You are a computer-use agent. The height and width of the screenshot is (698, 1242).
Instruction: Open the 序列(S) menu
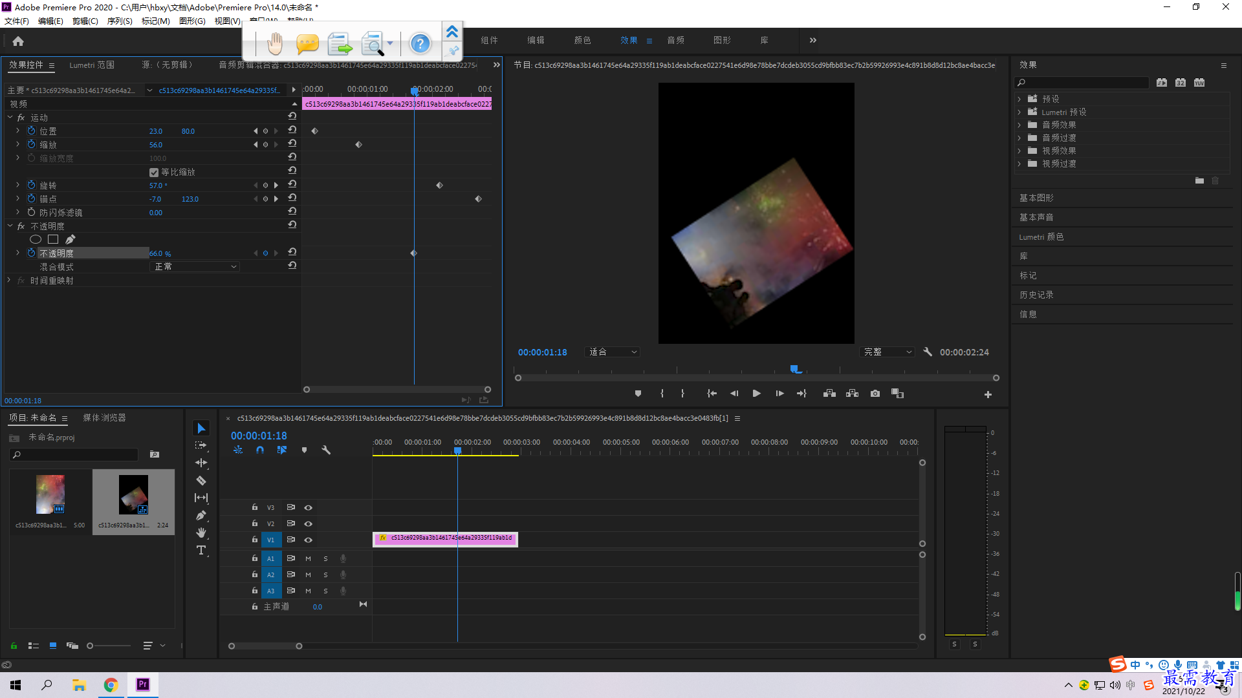(120, 21)
